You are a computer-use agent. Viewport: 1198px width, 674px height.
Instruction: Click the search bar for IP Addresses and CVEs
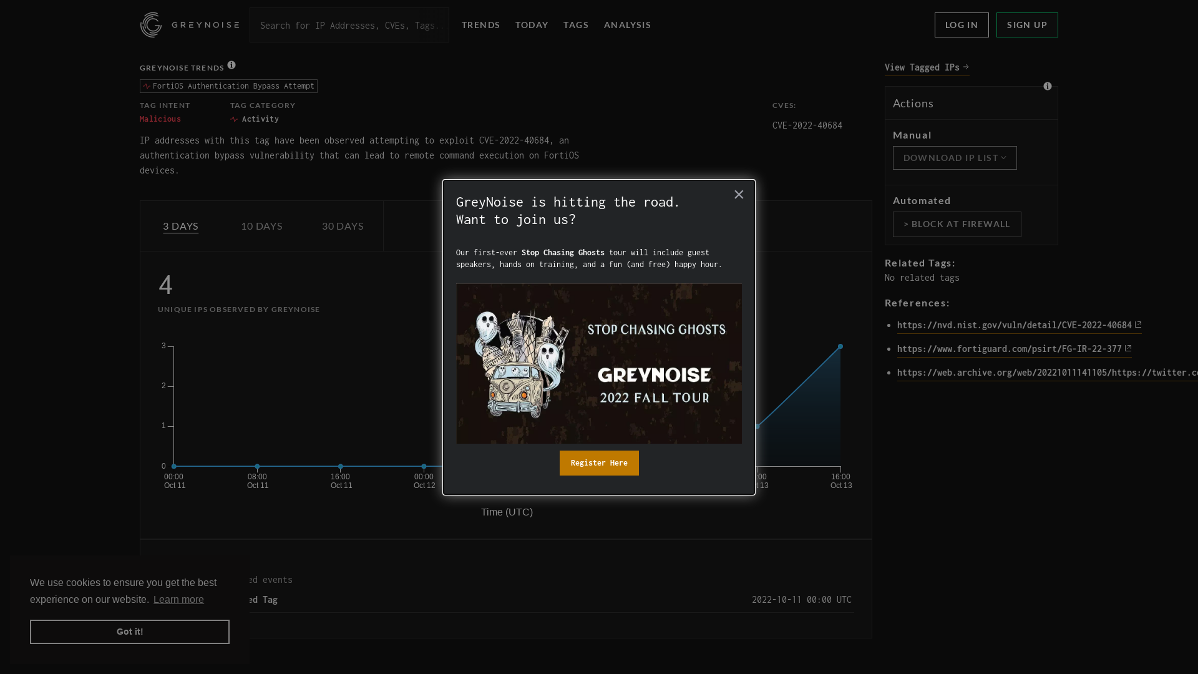(x=349, y=25)
